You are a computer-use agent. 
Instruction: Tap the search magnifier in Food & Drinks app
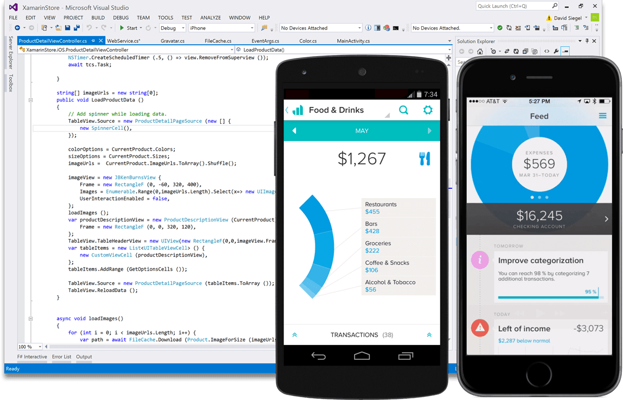[403, 110]
